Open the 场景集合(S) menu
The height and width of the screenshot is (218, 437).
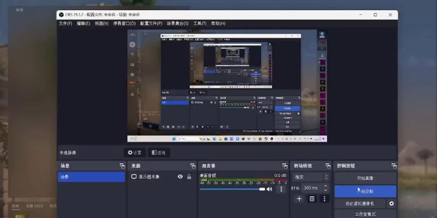click(177, 23)
